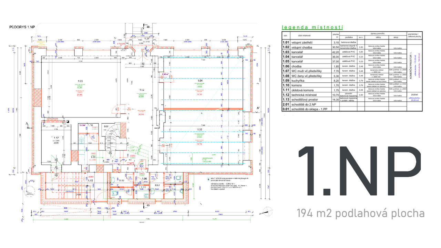Click '194 m2 podlahová plocha' caption
Image resolution: width=441 pixels, height=248 pixels.
coord(361,214)
